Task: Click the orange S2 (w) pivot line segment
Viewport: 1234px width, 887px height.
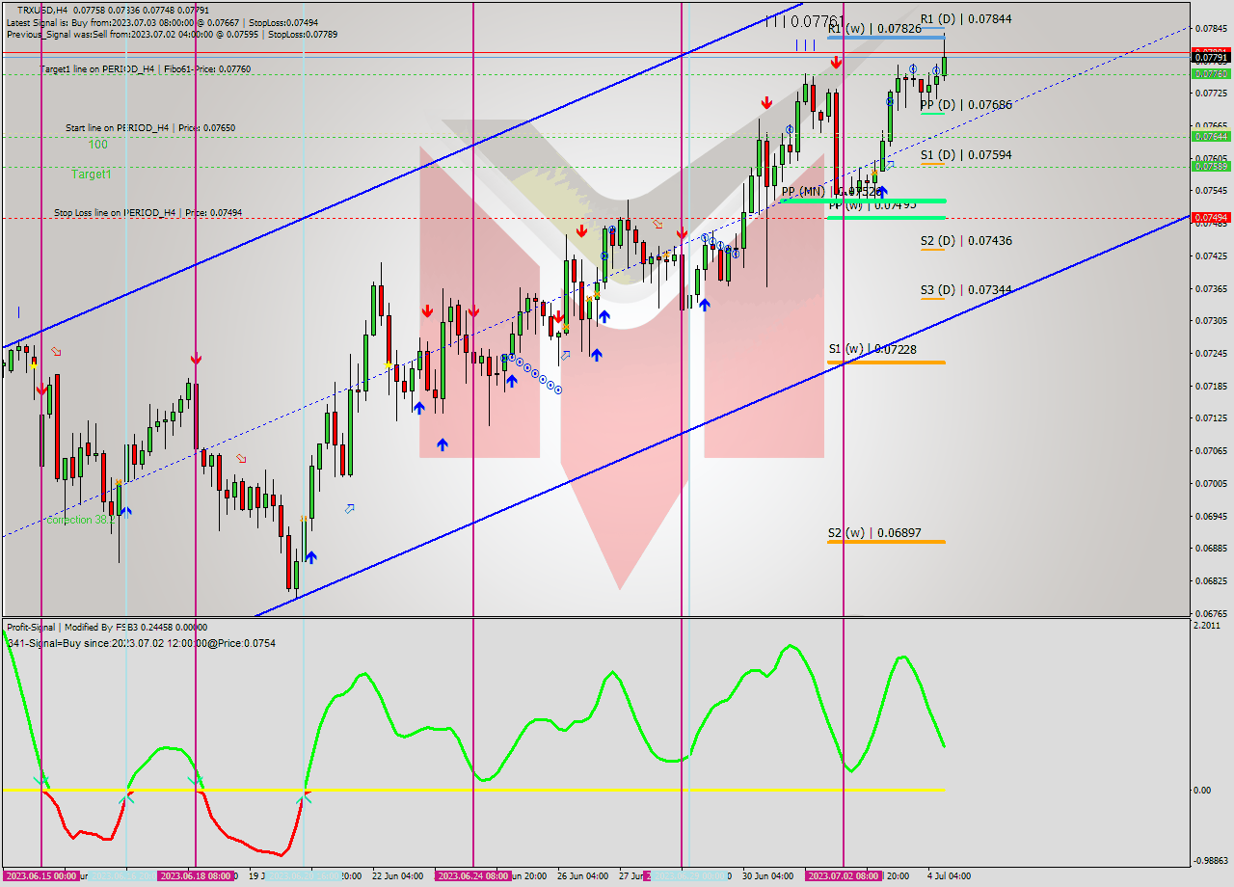Action: (886, 542)
